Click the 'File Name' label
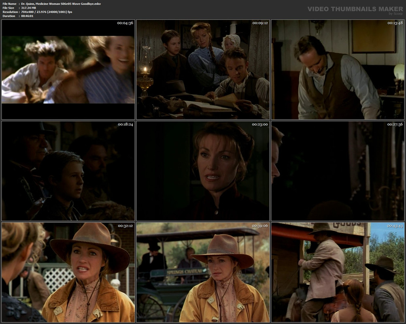Screen dimensions: 406x324 (9, 4)
